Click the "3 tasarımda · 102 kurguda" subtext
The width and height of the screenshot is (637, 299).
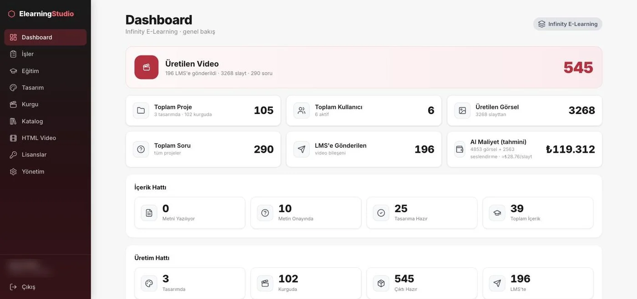tap(183, 115)
